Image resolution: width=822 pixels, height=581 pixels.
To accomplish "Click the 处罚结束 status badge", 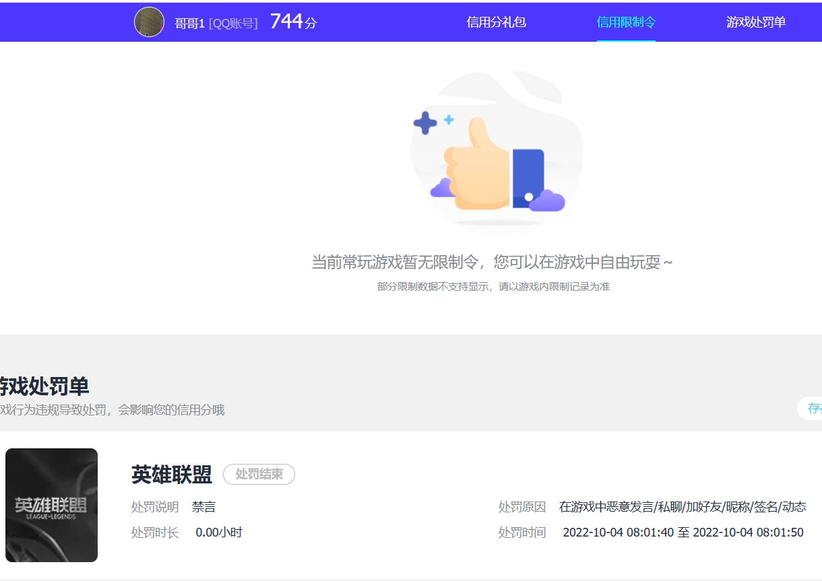I will [259, 474].
